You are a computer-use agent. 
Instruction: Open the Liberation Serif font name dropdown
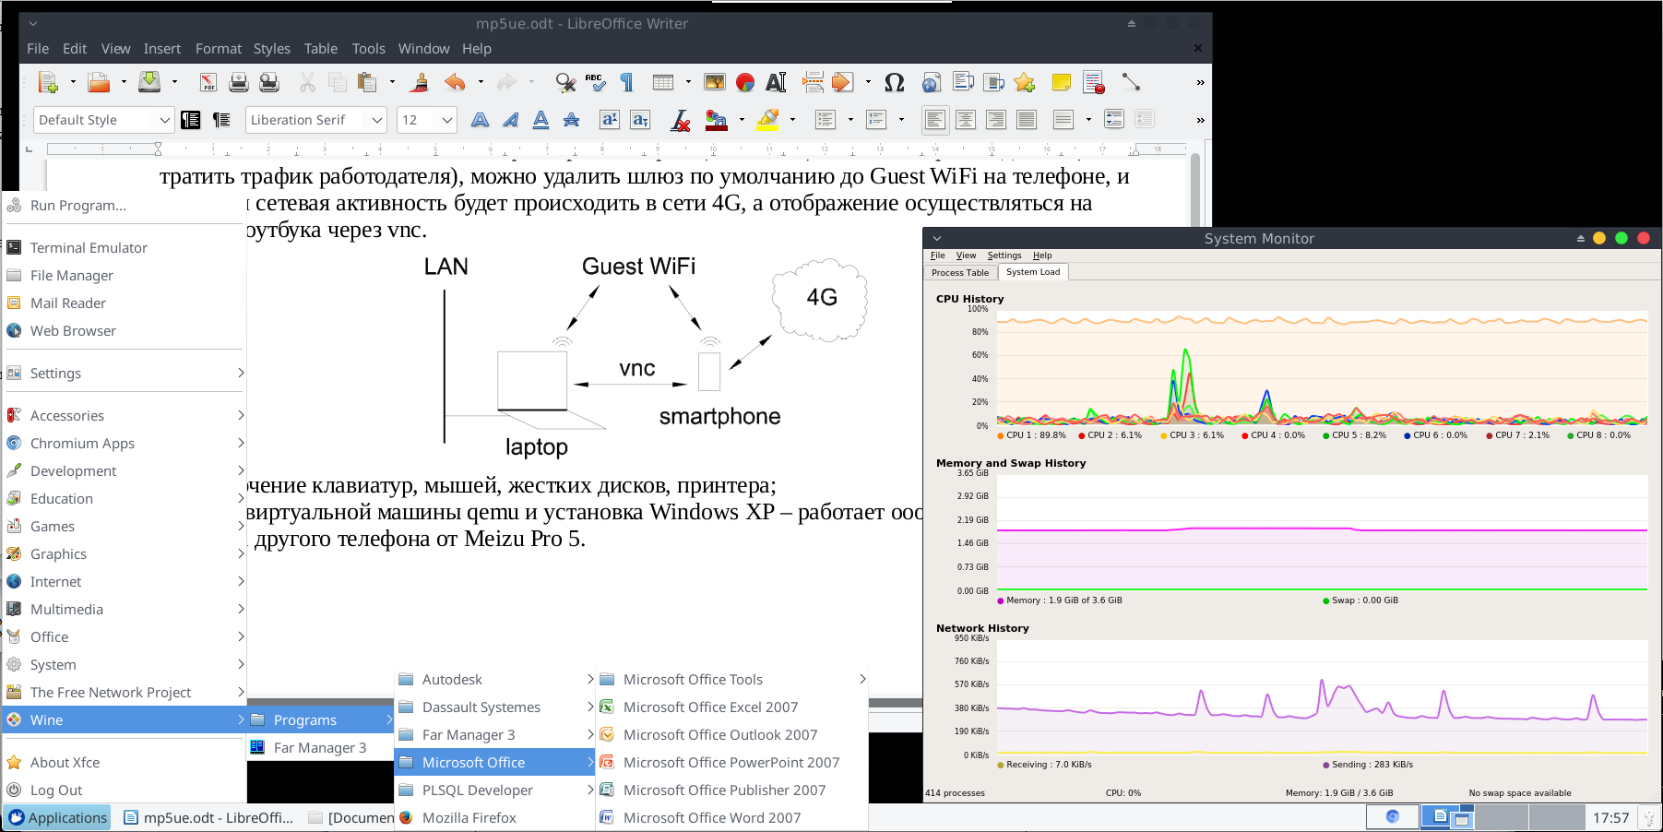coord(376,120)
